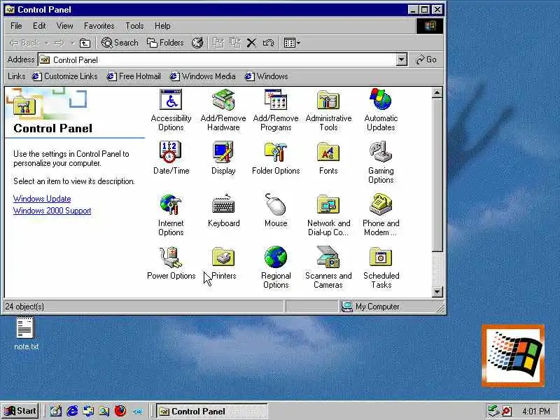560x420 pixels.
Task: Select Phone and Modem Options icon
Action: click(381, 204)
